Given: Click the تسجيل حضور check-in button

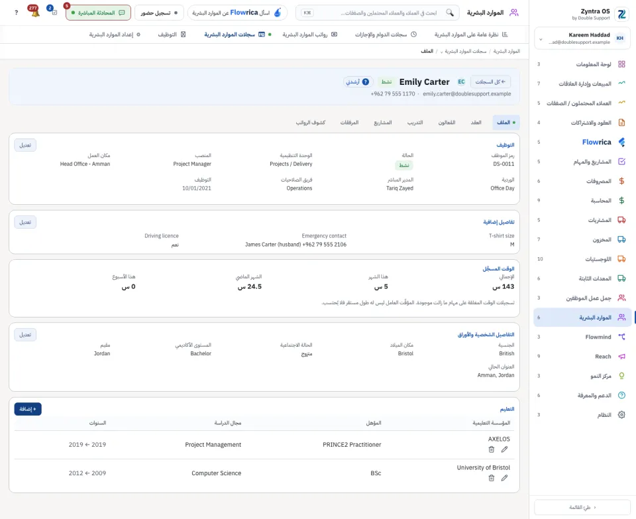Looking at the screenshot, I should pyautogui.click(x=159, y=13).
